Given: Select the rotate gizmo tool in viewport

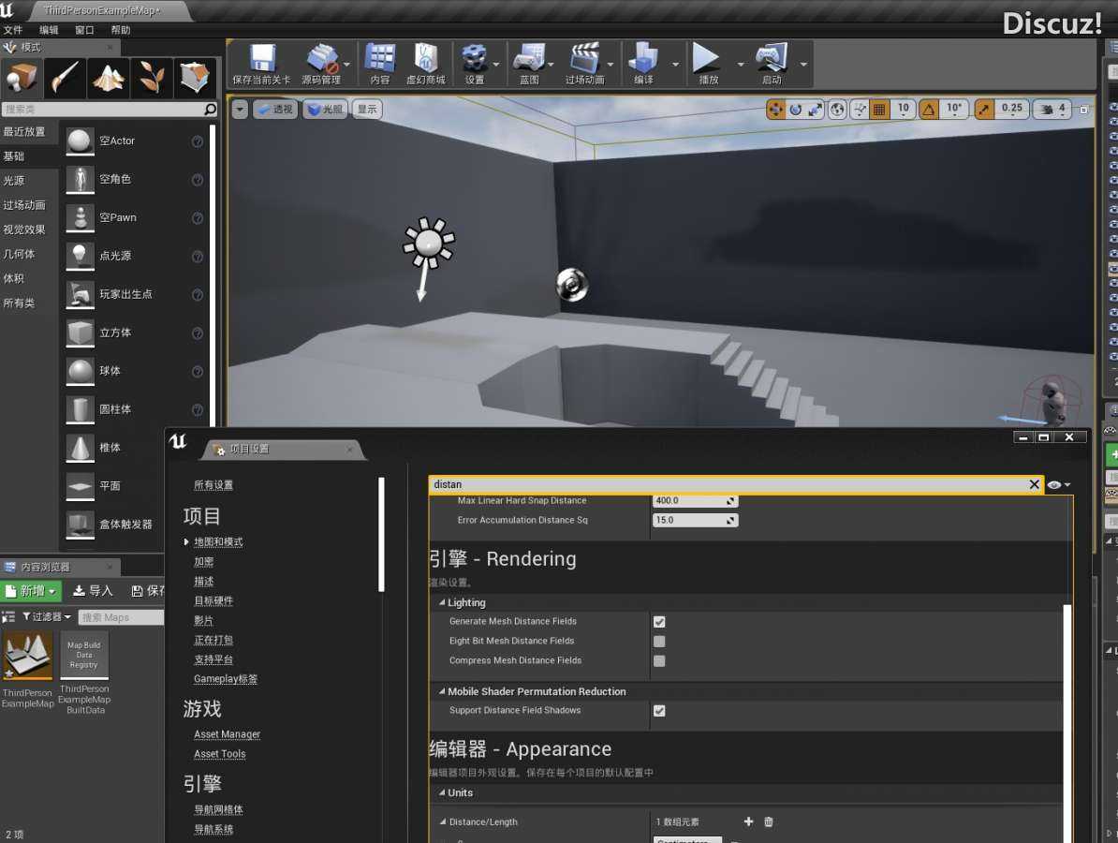Looking at the screenshot, I should click(x=795, y=109).
